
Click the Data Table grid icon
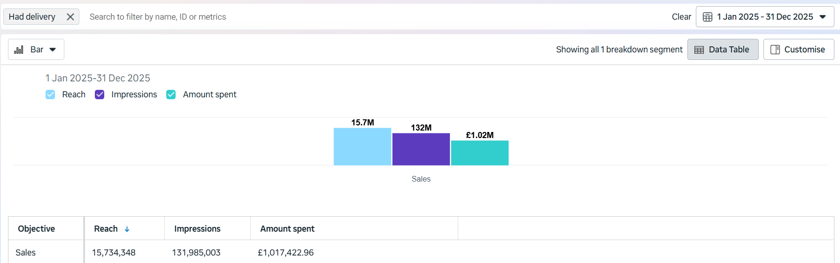[x=699, y=50]
